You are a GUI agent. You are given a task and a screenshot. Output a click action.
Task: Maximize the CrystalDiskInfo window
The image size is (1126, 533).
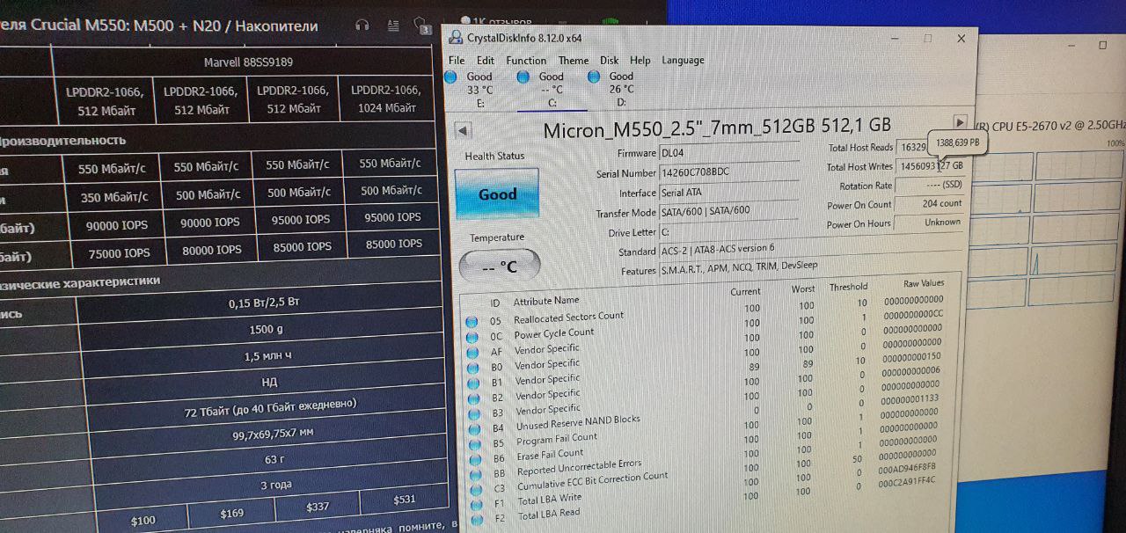927,39
